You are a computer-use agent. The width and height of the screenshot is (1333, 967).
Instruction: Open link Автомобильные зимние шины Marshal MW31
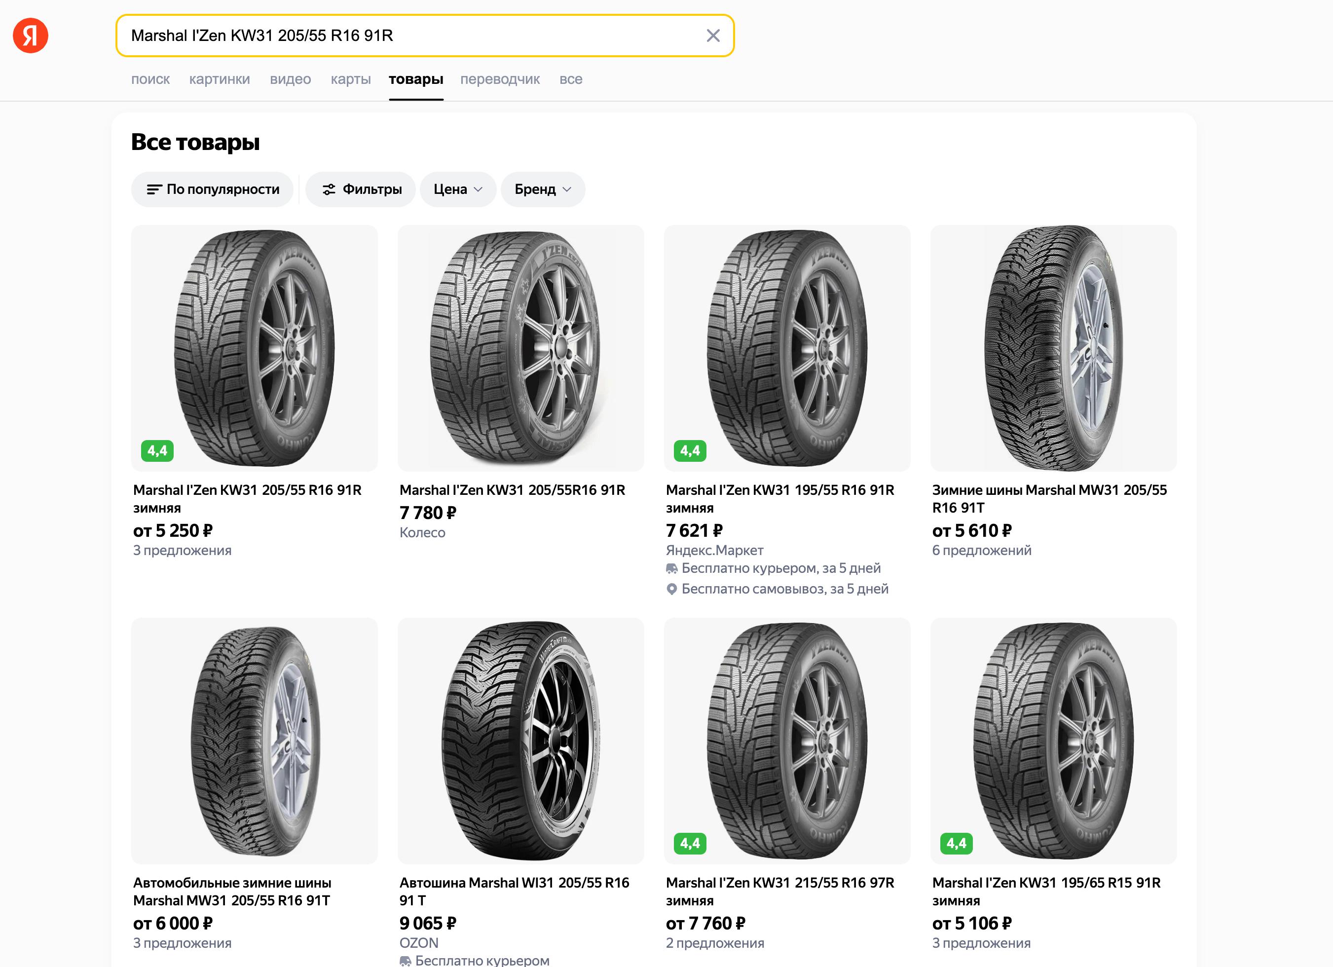pyautogui.click(x=232, y=891)
